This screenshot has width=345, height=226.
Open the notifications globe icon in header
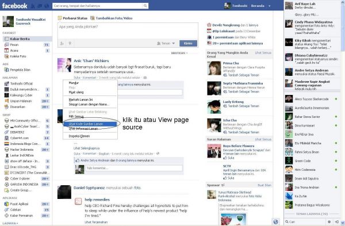tap(47, 6)
